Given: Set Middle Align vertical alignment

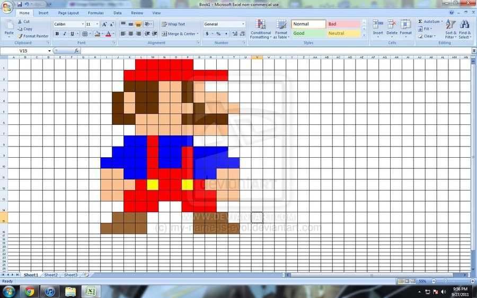Looking at the screenshot, I should pos(130,24).
